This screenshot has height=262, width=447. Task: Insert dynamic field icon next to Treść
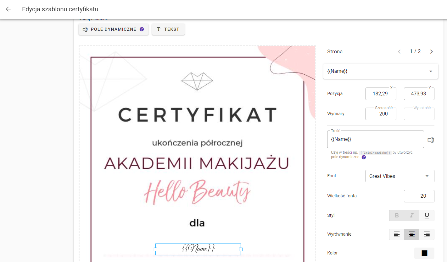431,140
